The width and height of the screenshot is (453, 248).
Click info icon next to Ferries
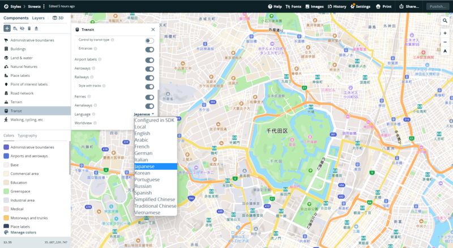(x=89, y=97)
